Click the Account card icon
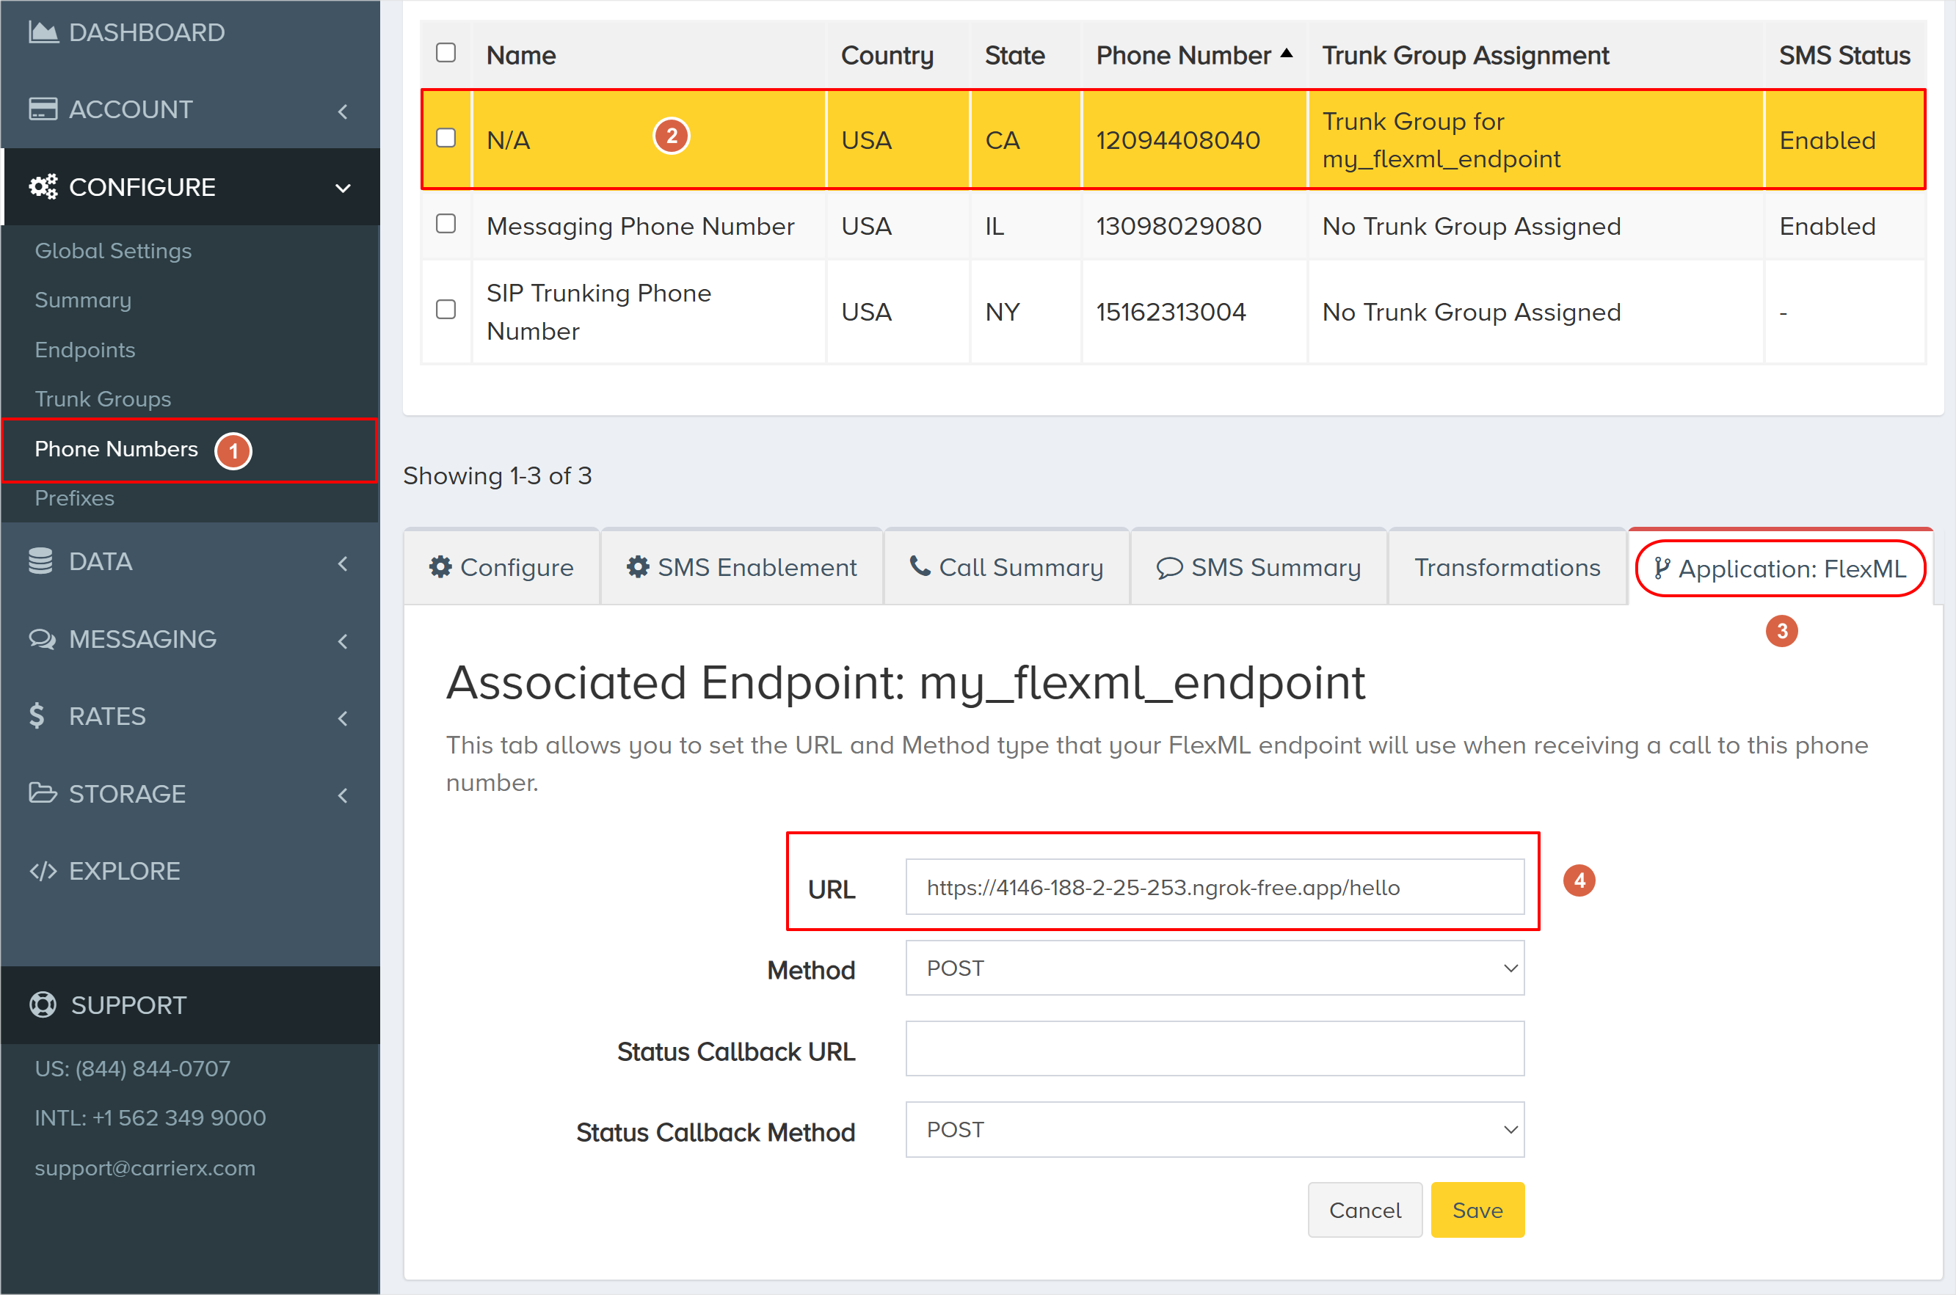This screenshot has width=1956, height=1295. 43,109
